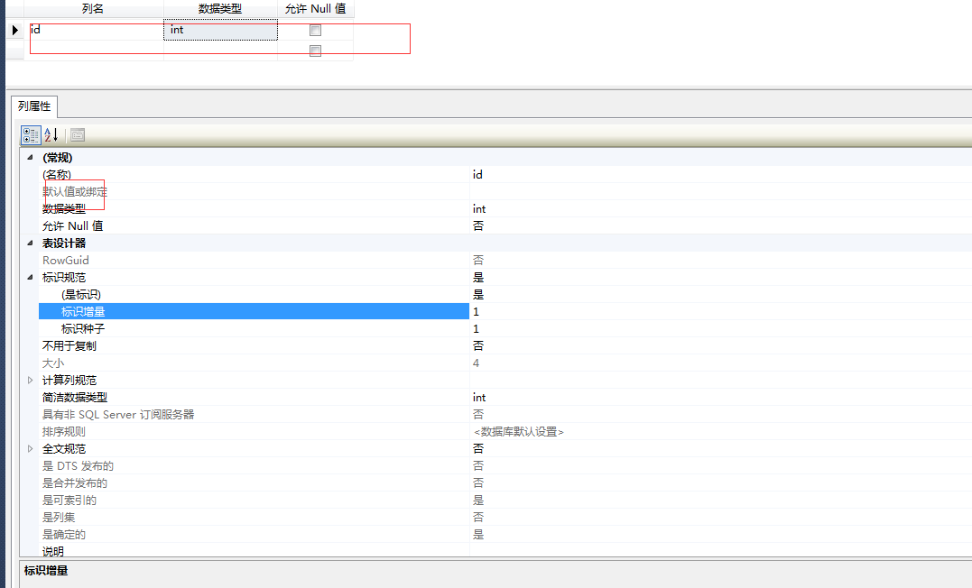Select the 允许 Null 值 property row

click(x=254, y=226)
